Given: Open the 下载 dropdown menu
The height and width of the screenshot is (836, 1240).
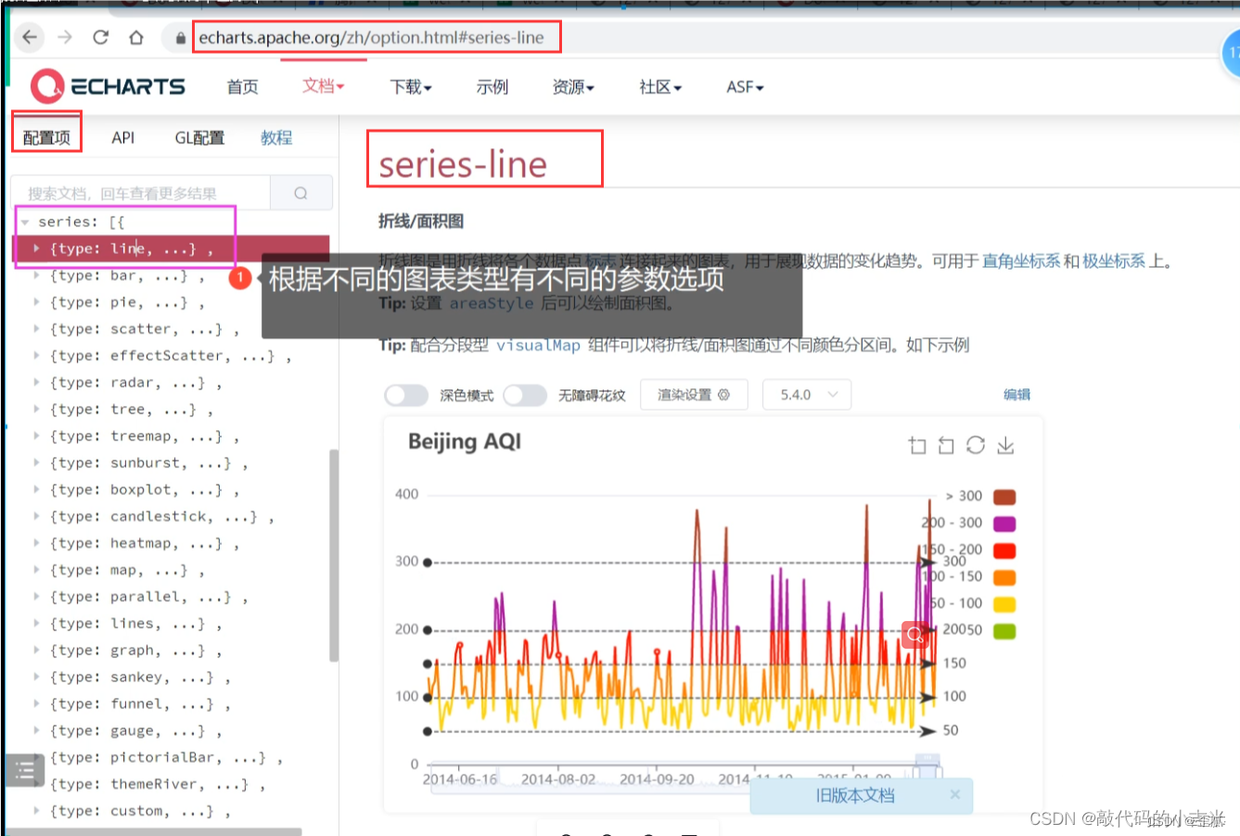Looking at the screenshot, I should pos(411,87).
